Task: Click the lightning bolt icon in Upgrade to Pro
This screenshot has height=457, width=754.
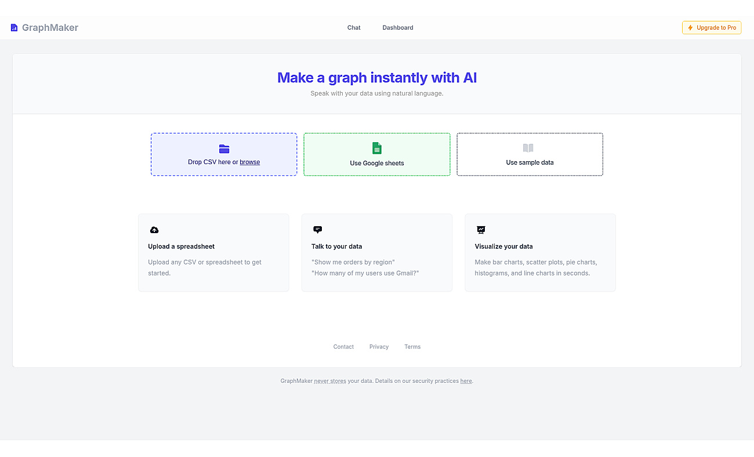Action: (690, 28)
